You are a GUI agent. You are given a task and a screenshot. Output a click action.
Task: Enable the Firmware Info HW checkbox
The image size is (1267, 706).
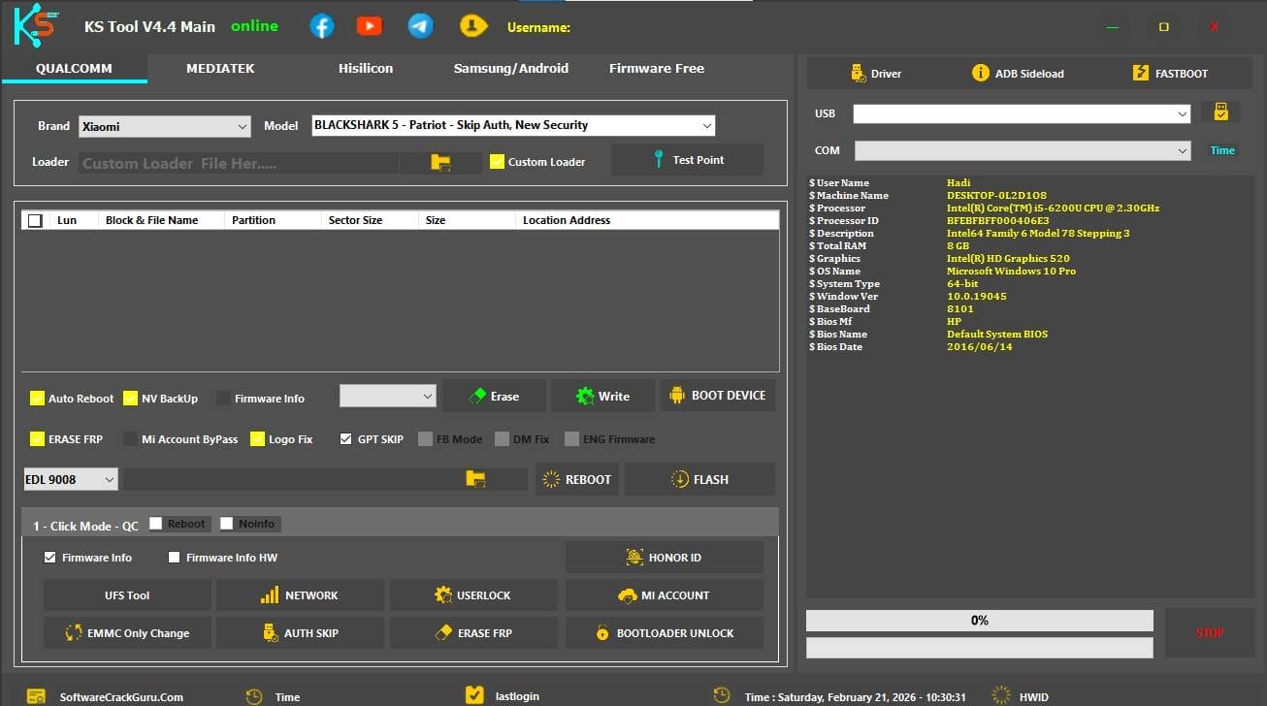click(175, 557)
